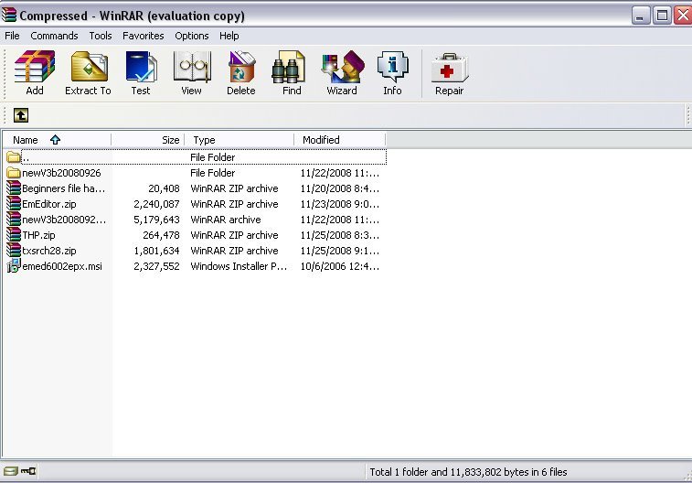Select the txsrch28.zip file name
692x483 pixels.
[49, 251]
